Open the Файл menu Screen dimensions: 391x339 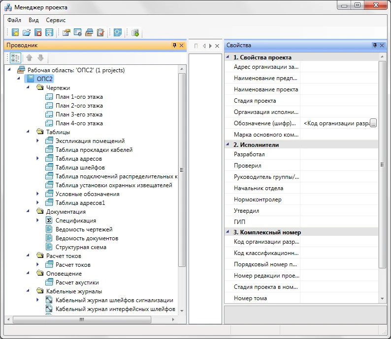(x=14, y=20)
